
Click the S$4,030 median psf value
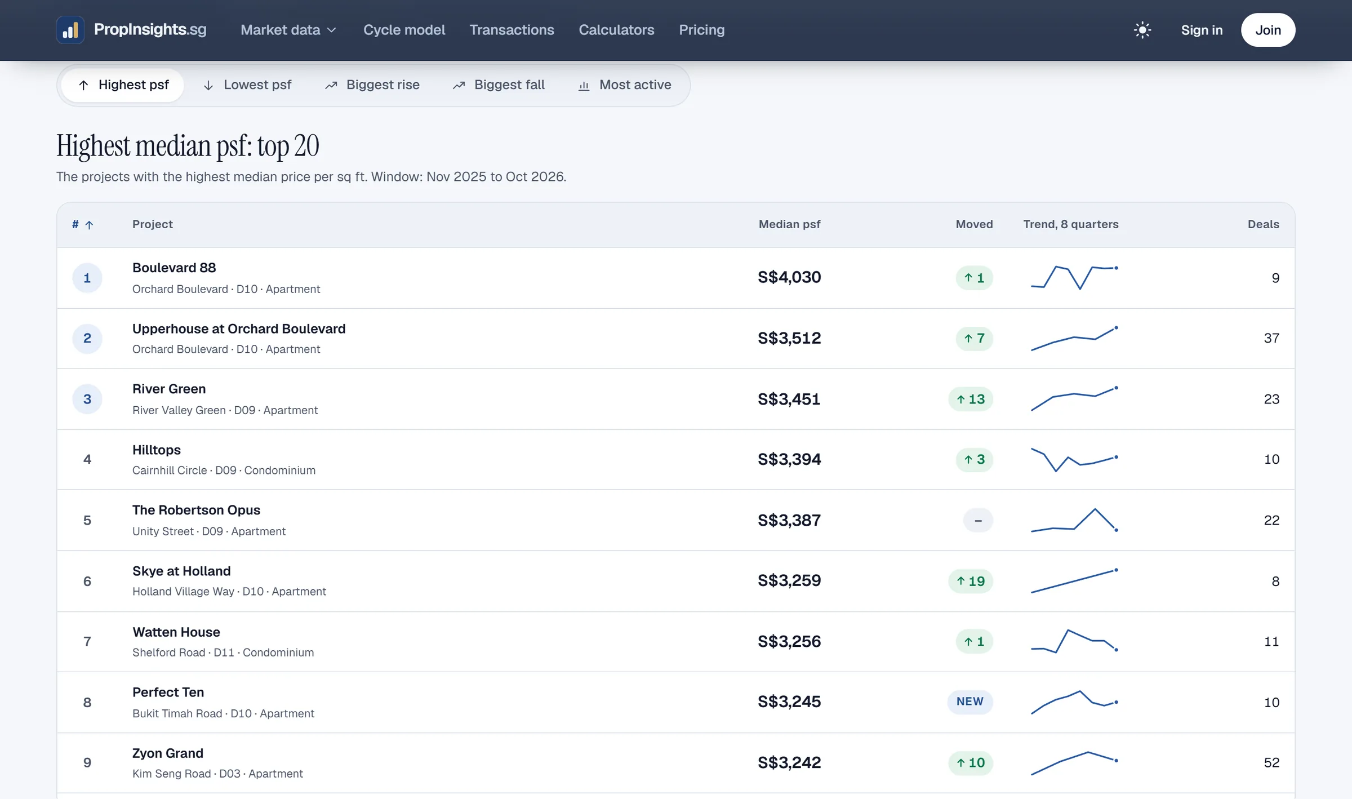[x=789, y=277]
